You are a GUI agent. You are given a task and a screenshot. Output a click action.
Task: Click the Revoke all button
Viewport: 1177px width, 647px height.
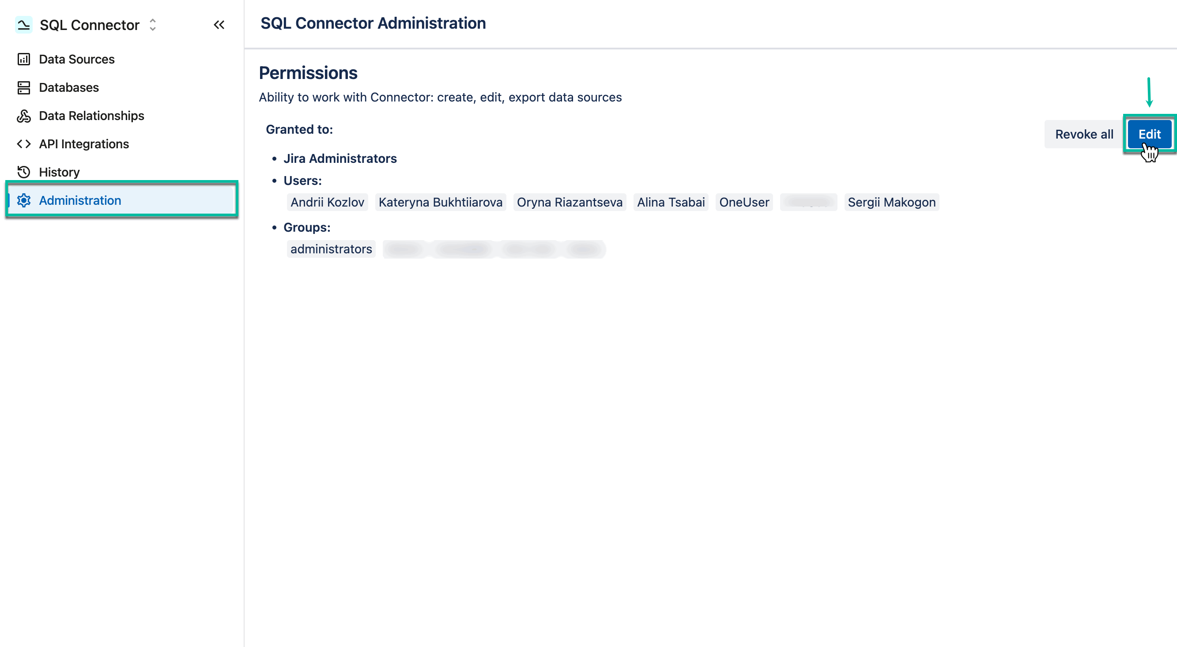coord(1084,134)
